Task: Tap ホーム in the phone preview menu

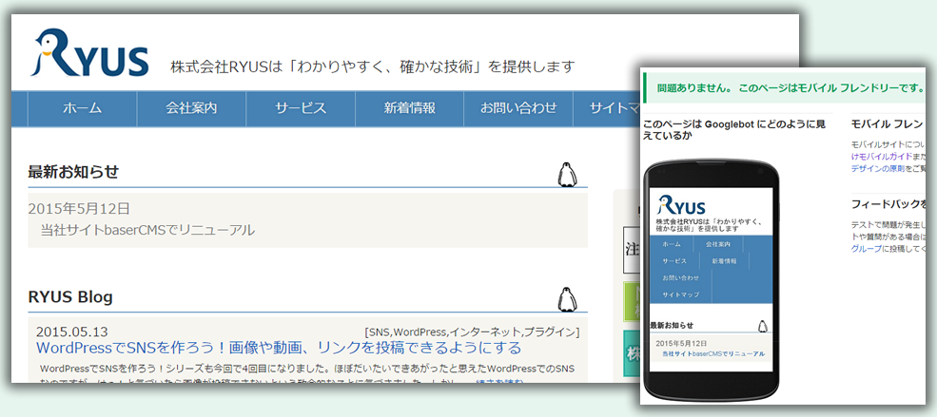Action: (x=671, y=244)
